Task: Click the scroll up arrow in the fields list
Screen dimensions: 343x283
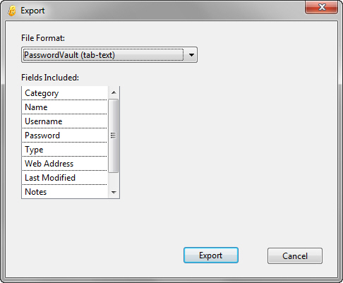Action: (114, 92)
